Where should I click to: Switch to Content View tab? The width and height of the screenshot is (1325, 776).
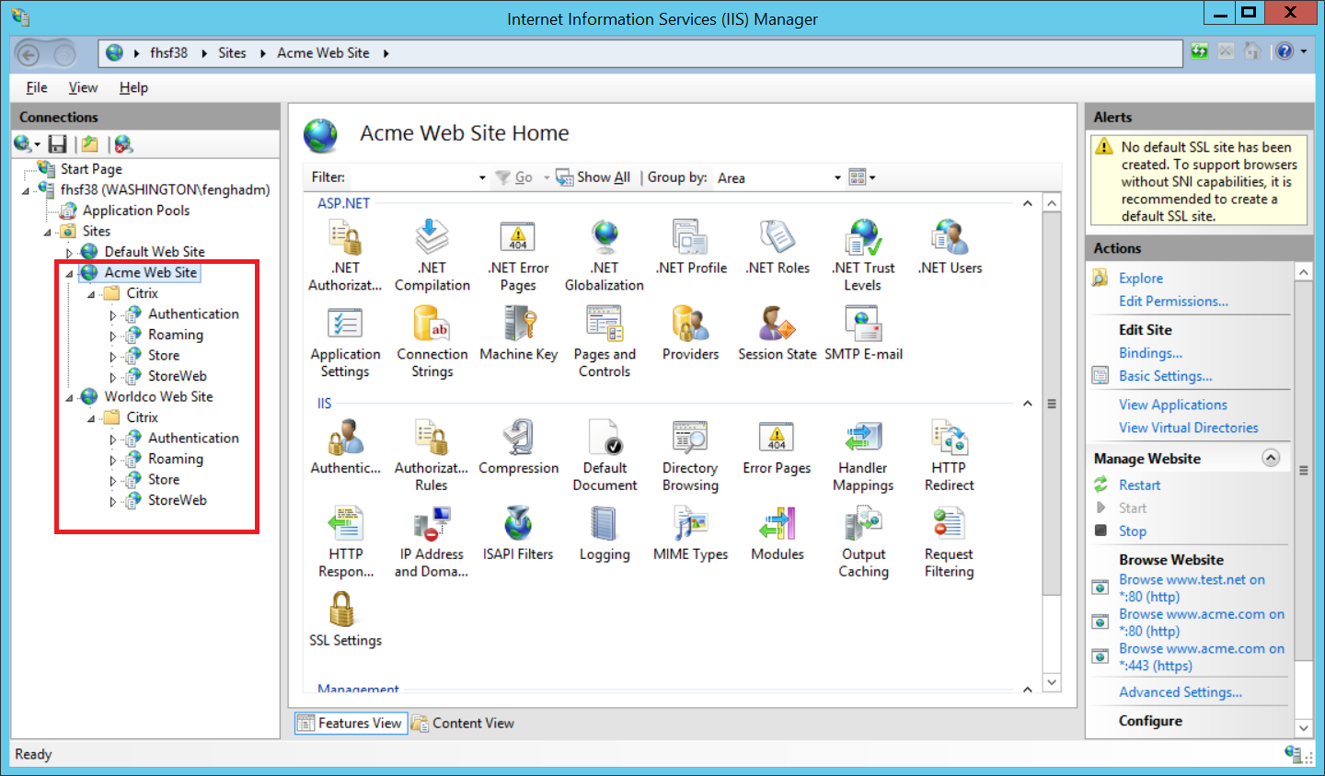point(463,724)
